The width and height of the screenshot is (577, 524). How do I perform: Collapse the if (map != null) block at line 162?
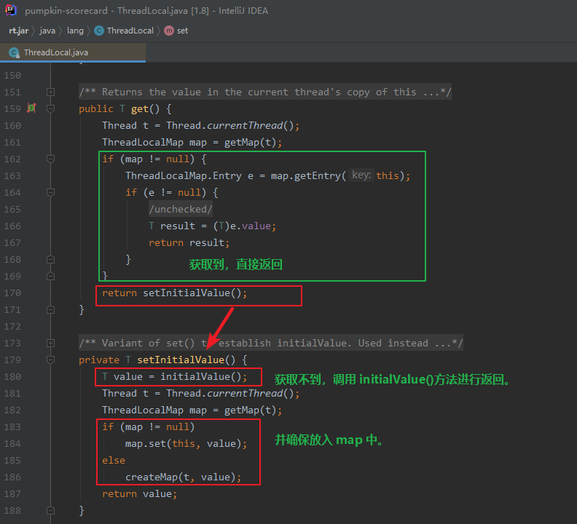tap(51, 159)
